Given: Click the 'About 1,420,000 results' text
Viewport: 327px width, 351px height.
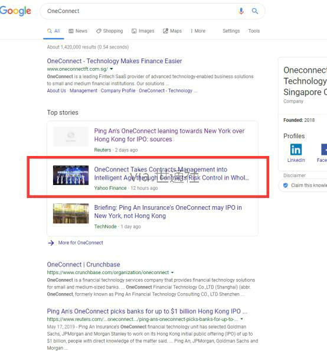Looking at the screenshot, I should (88, 47).
